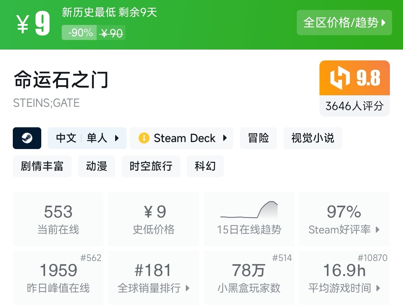Click the -90% discount badge

tap(79, 33)
